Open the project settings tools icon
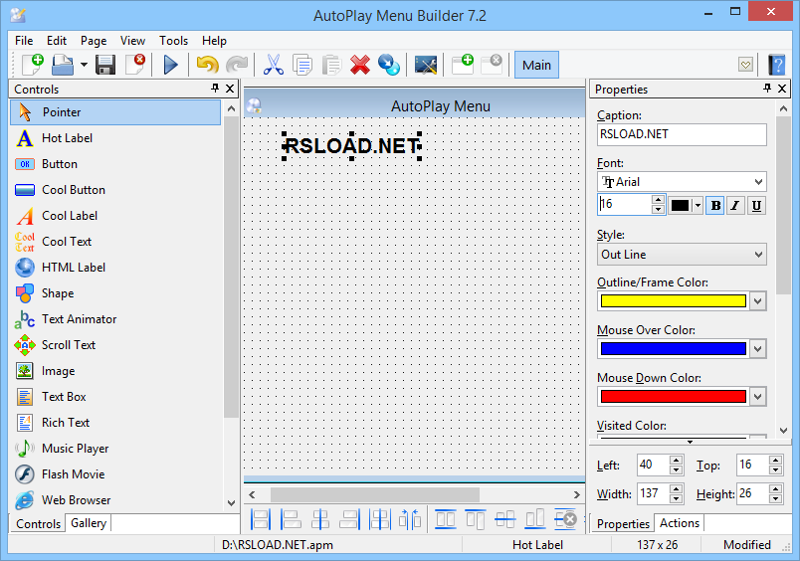 [x=426, y=65]
